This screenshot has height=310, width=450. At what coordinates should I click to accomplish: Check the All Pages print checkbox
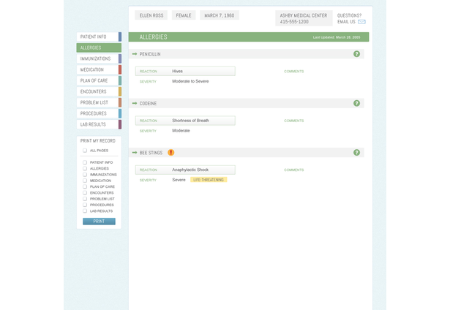(x=85, y=151)
